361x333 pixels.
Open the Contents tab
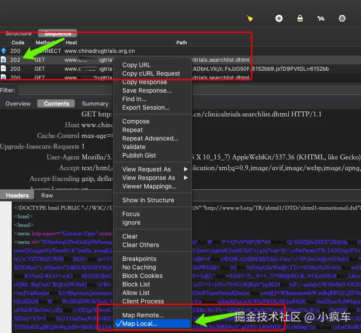[56, 103]
